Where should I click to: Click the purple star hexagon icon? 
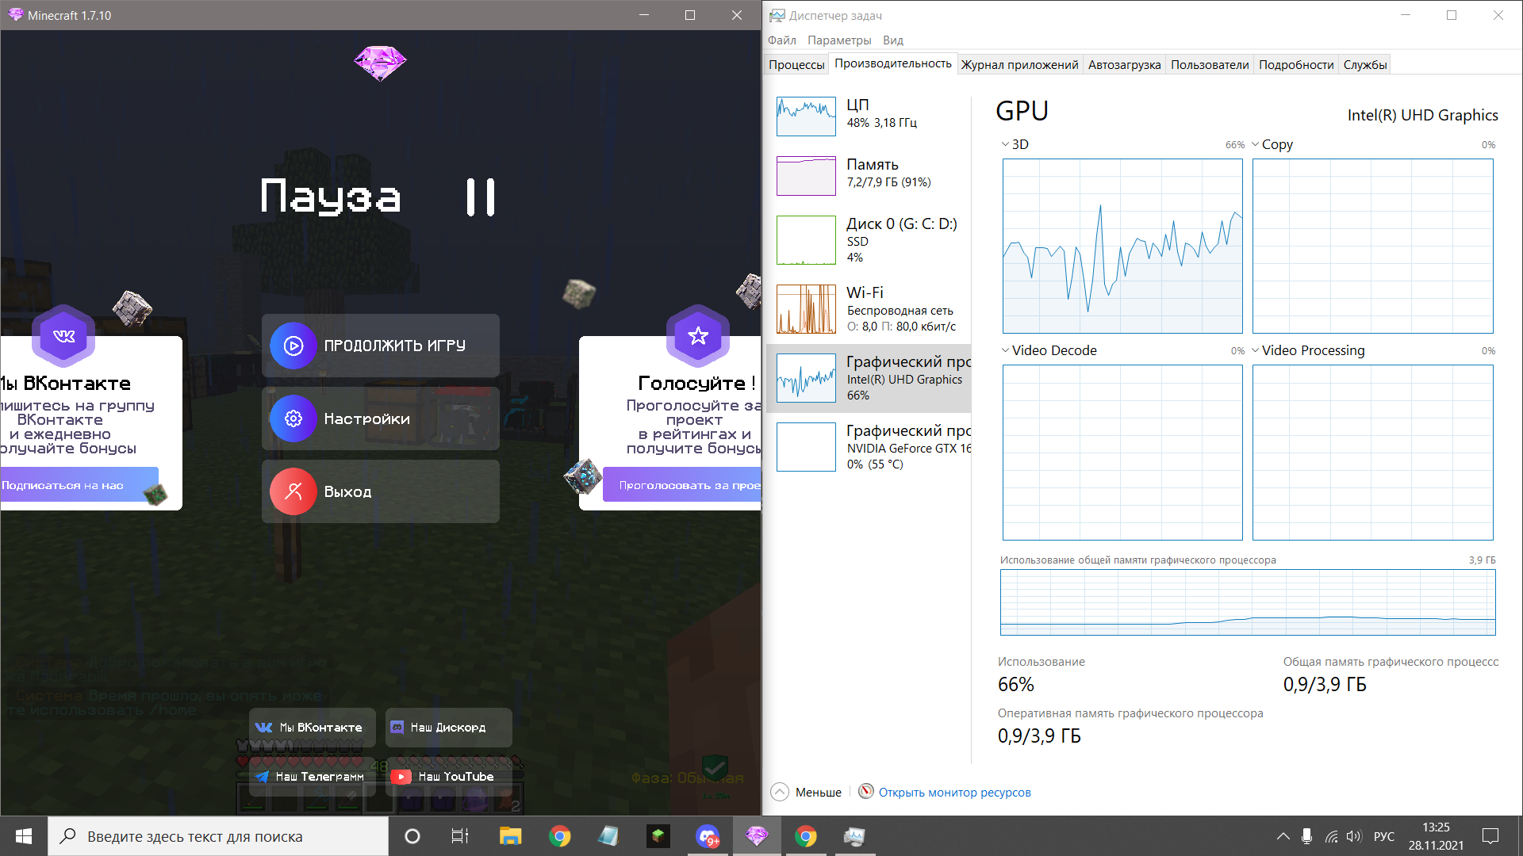point(698,336)
